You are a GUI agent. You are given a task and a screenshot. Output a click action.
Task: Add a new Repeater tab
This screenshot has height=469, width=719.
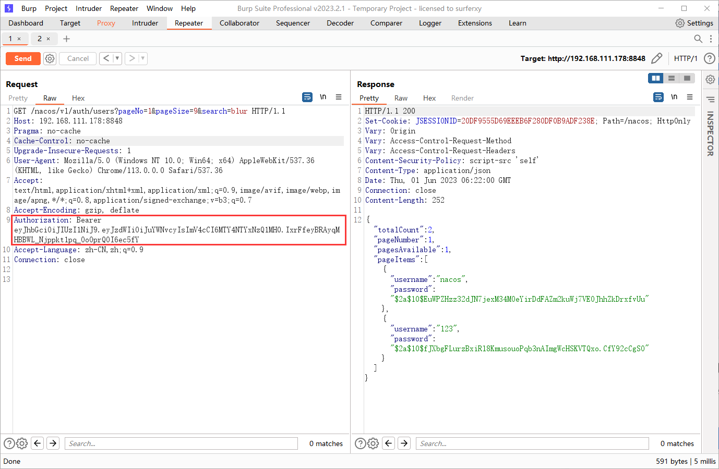click(x=66, y=39)
